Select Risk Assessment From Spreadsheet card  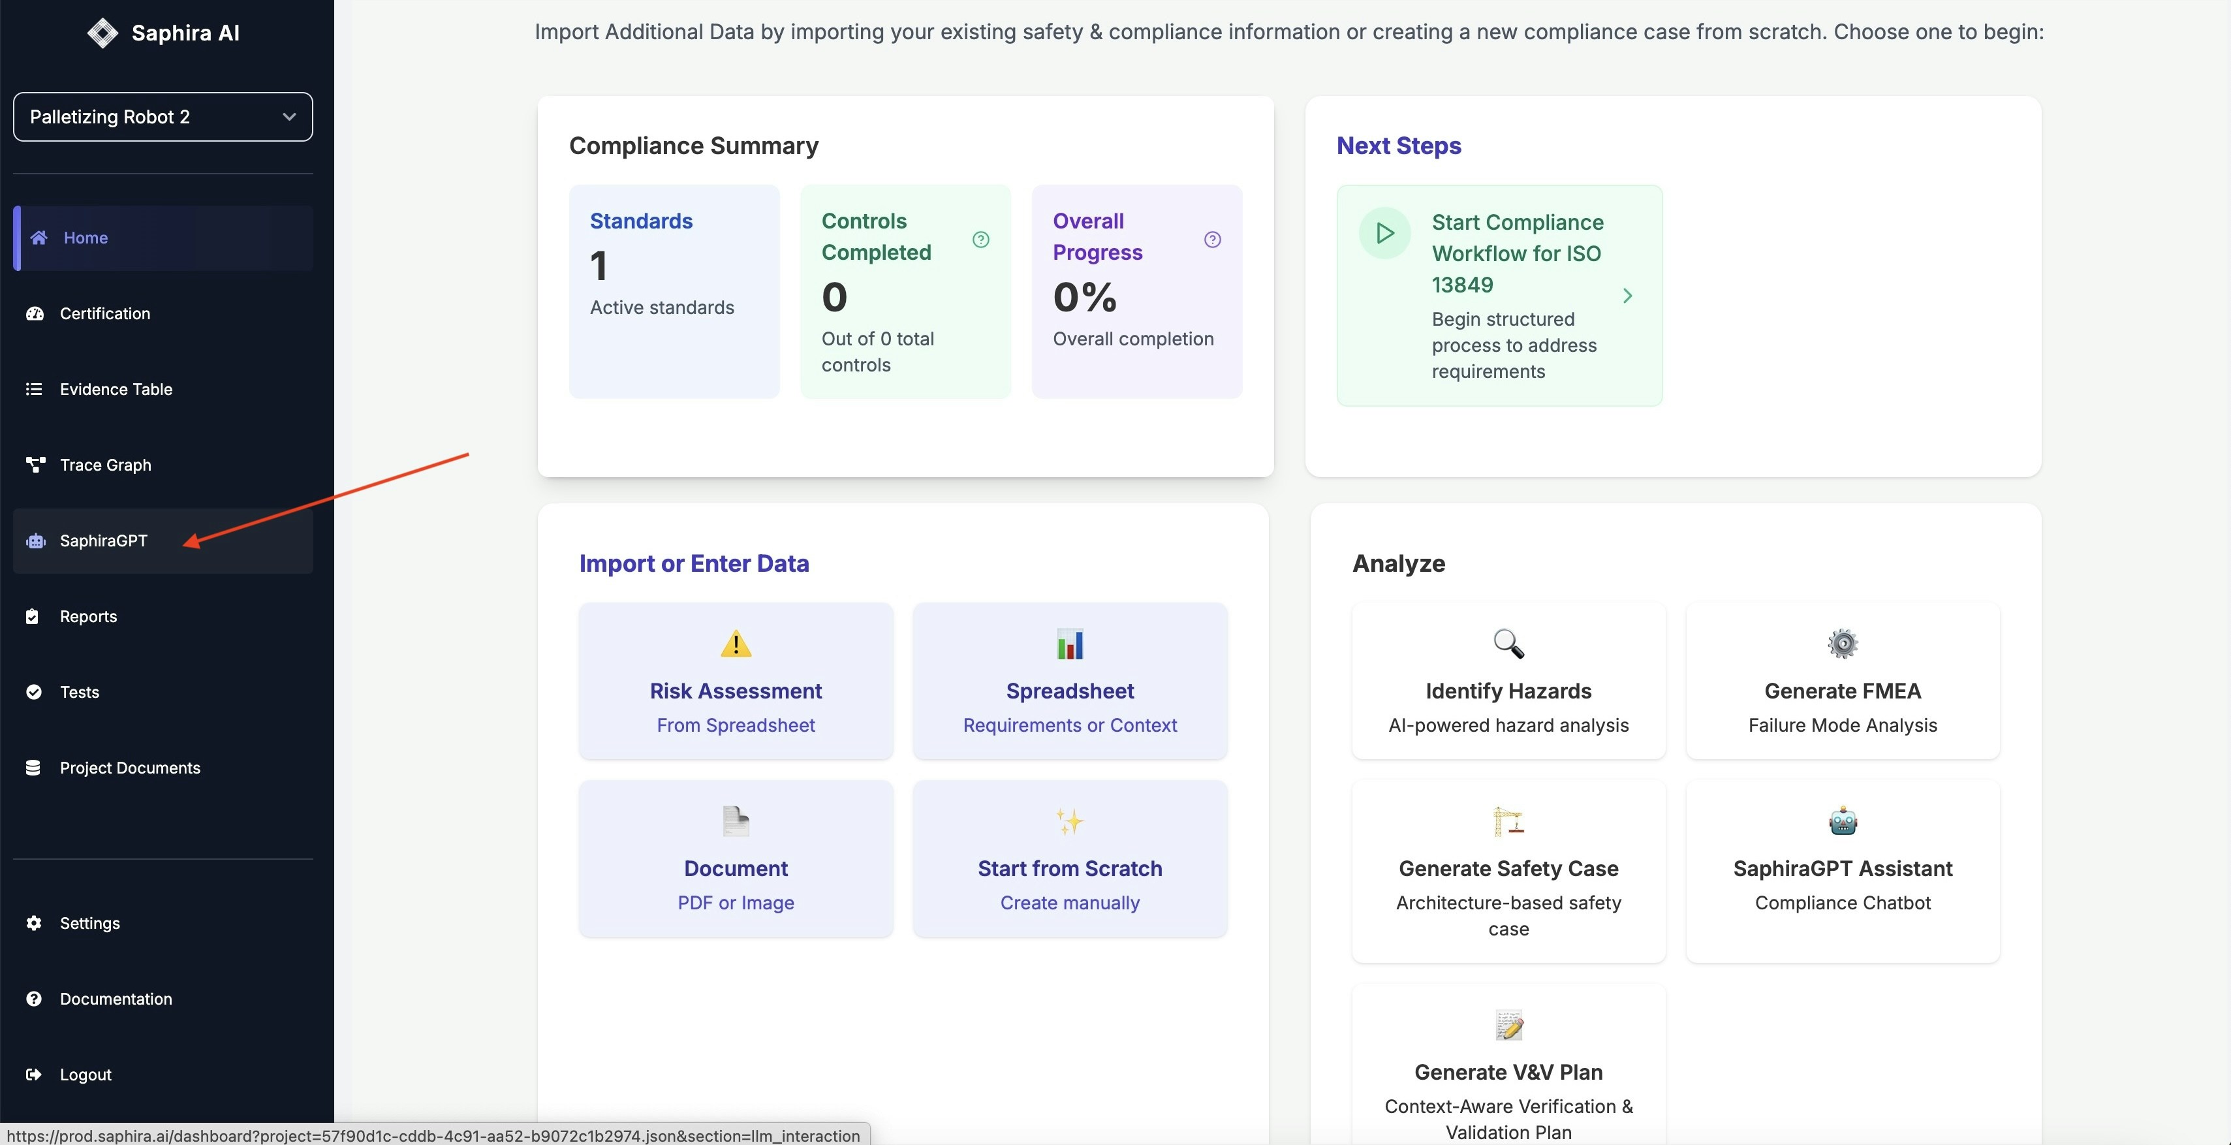click(736, 682)
